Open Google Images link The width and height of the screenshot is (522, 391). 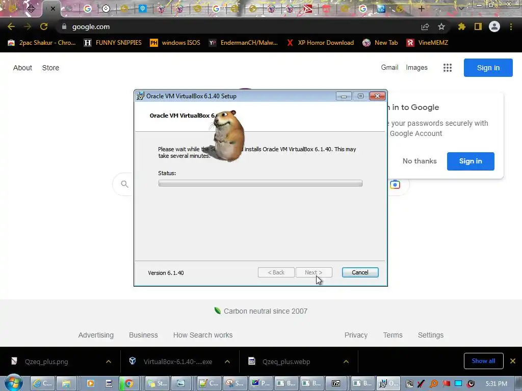click(416, 68)
